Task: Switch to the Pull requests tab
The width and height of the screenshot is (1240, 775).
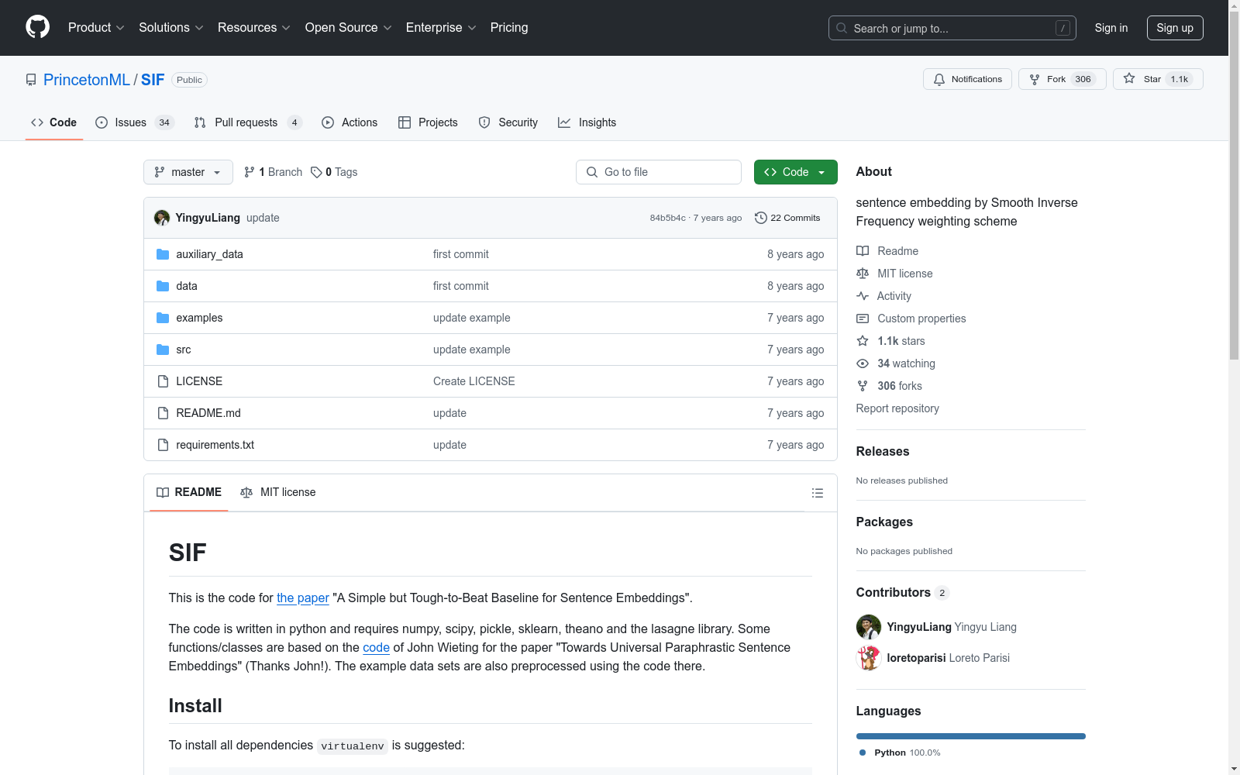Action: point(248,122)
